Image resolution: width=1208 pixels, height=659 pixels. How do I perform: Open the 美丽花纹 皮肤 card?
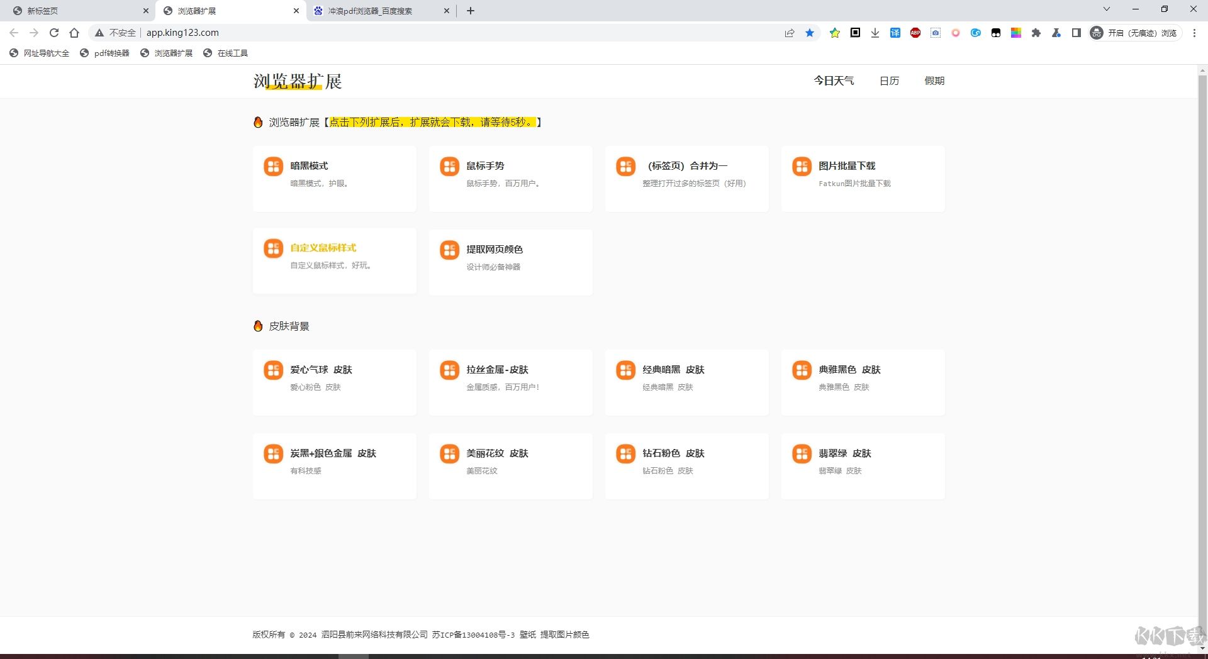(x=511, y=466)
